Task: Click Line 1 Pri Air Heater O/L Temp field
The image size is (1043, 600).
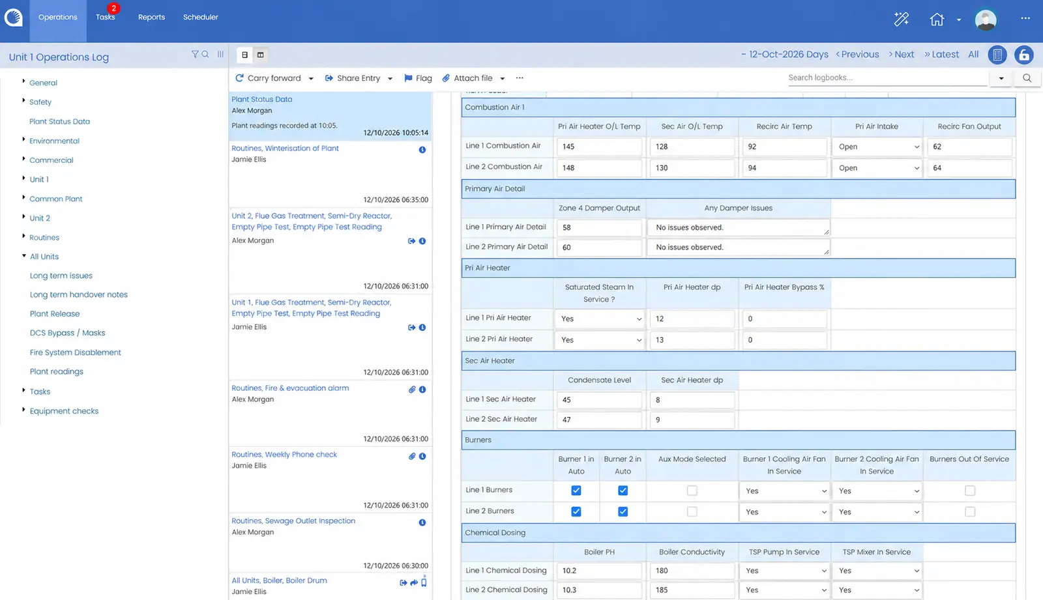Action: 600,147
